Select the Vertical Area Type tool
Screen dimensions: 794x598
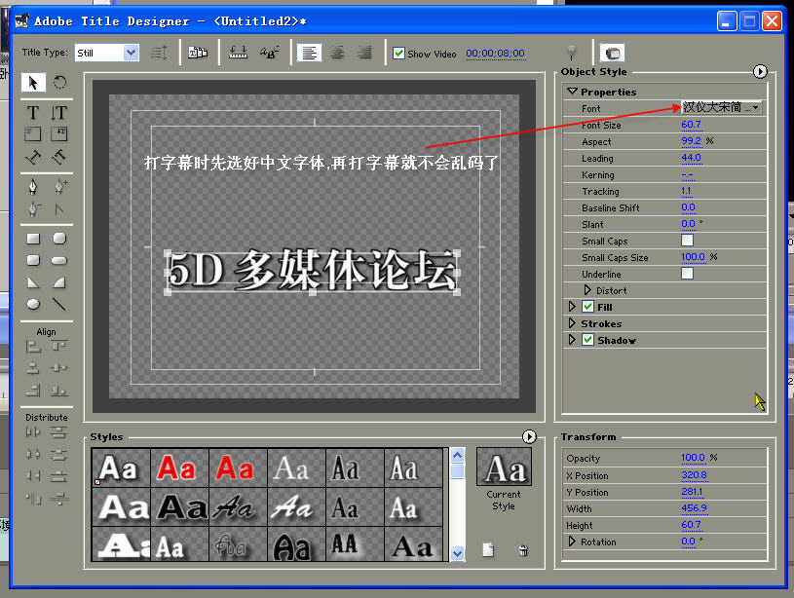pyautogui.click(x=58, y=134)
